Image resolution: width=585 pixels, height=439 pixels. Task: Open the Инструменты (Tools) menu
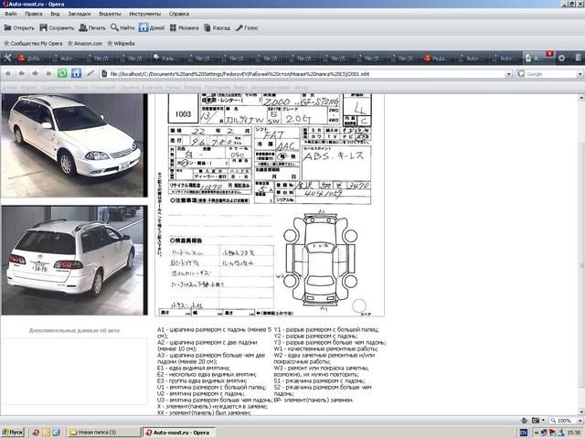[x=144, y=15]
